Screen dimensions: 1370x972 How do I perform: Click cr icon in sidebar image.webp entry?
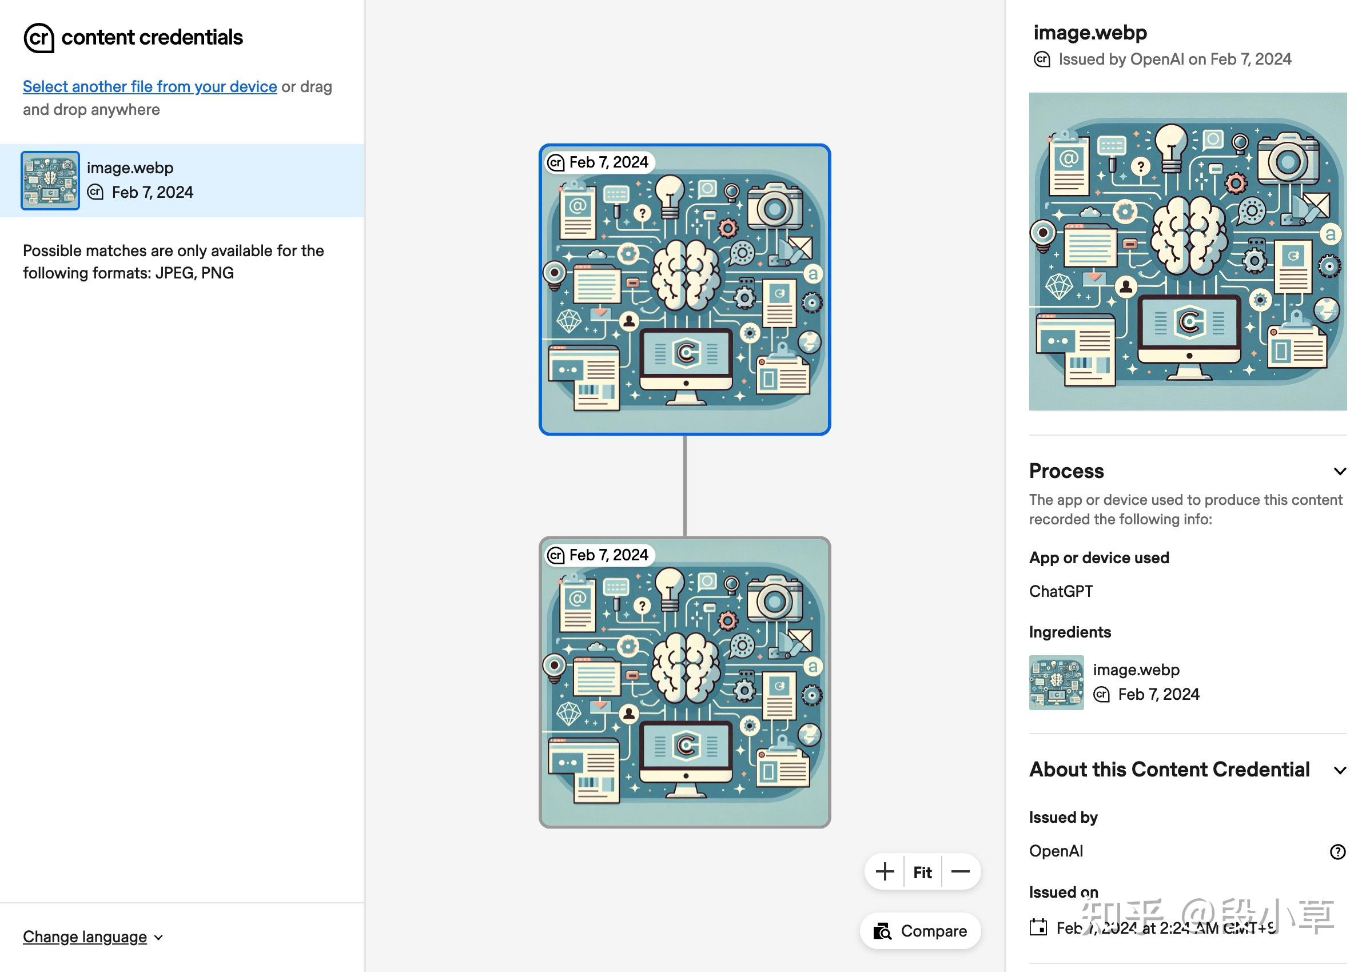tap(95, 192)
